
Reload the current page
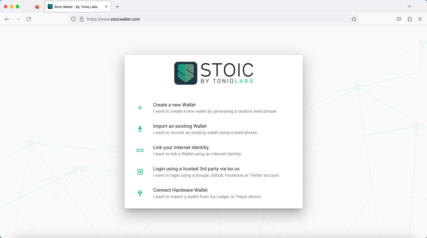[29, 19]
